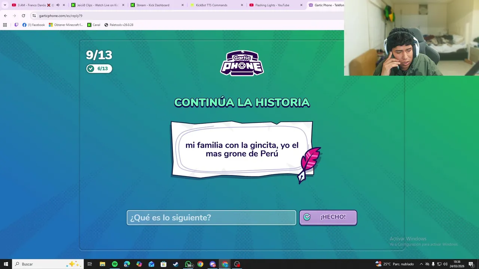Open the Obtener Minecraft bookmark
Viewport: 479px width, 269px height.
click(66, 25)
